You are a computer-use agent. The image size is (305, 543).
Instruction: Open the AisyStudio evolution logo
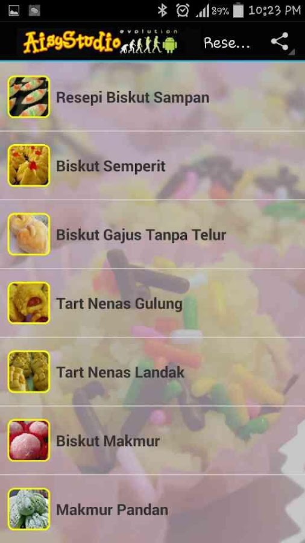[x=100, y=42]
